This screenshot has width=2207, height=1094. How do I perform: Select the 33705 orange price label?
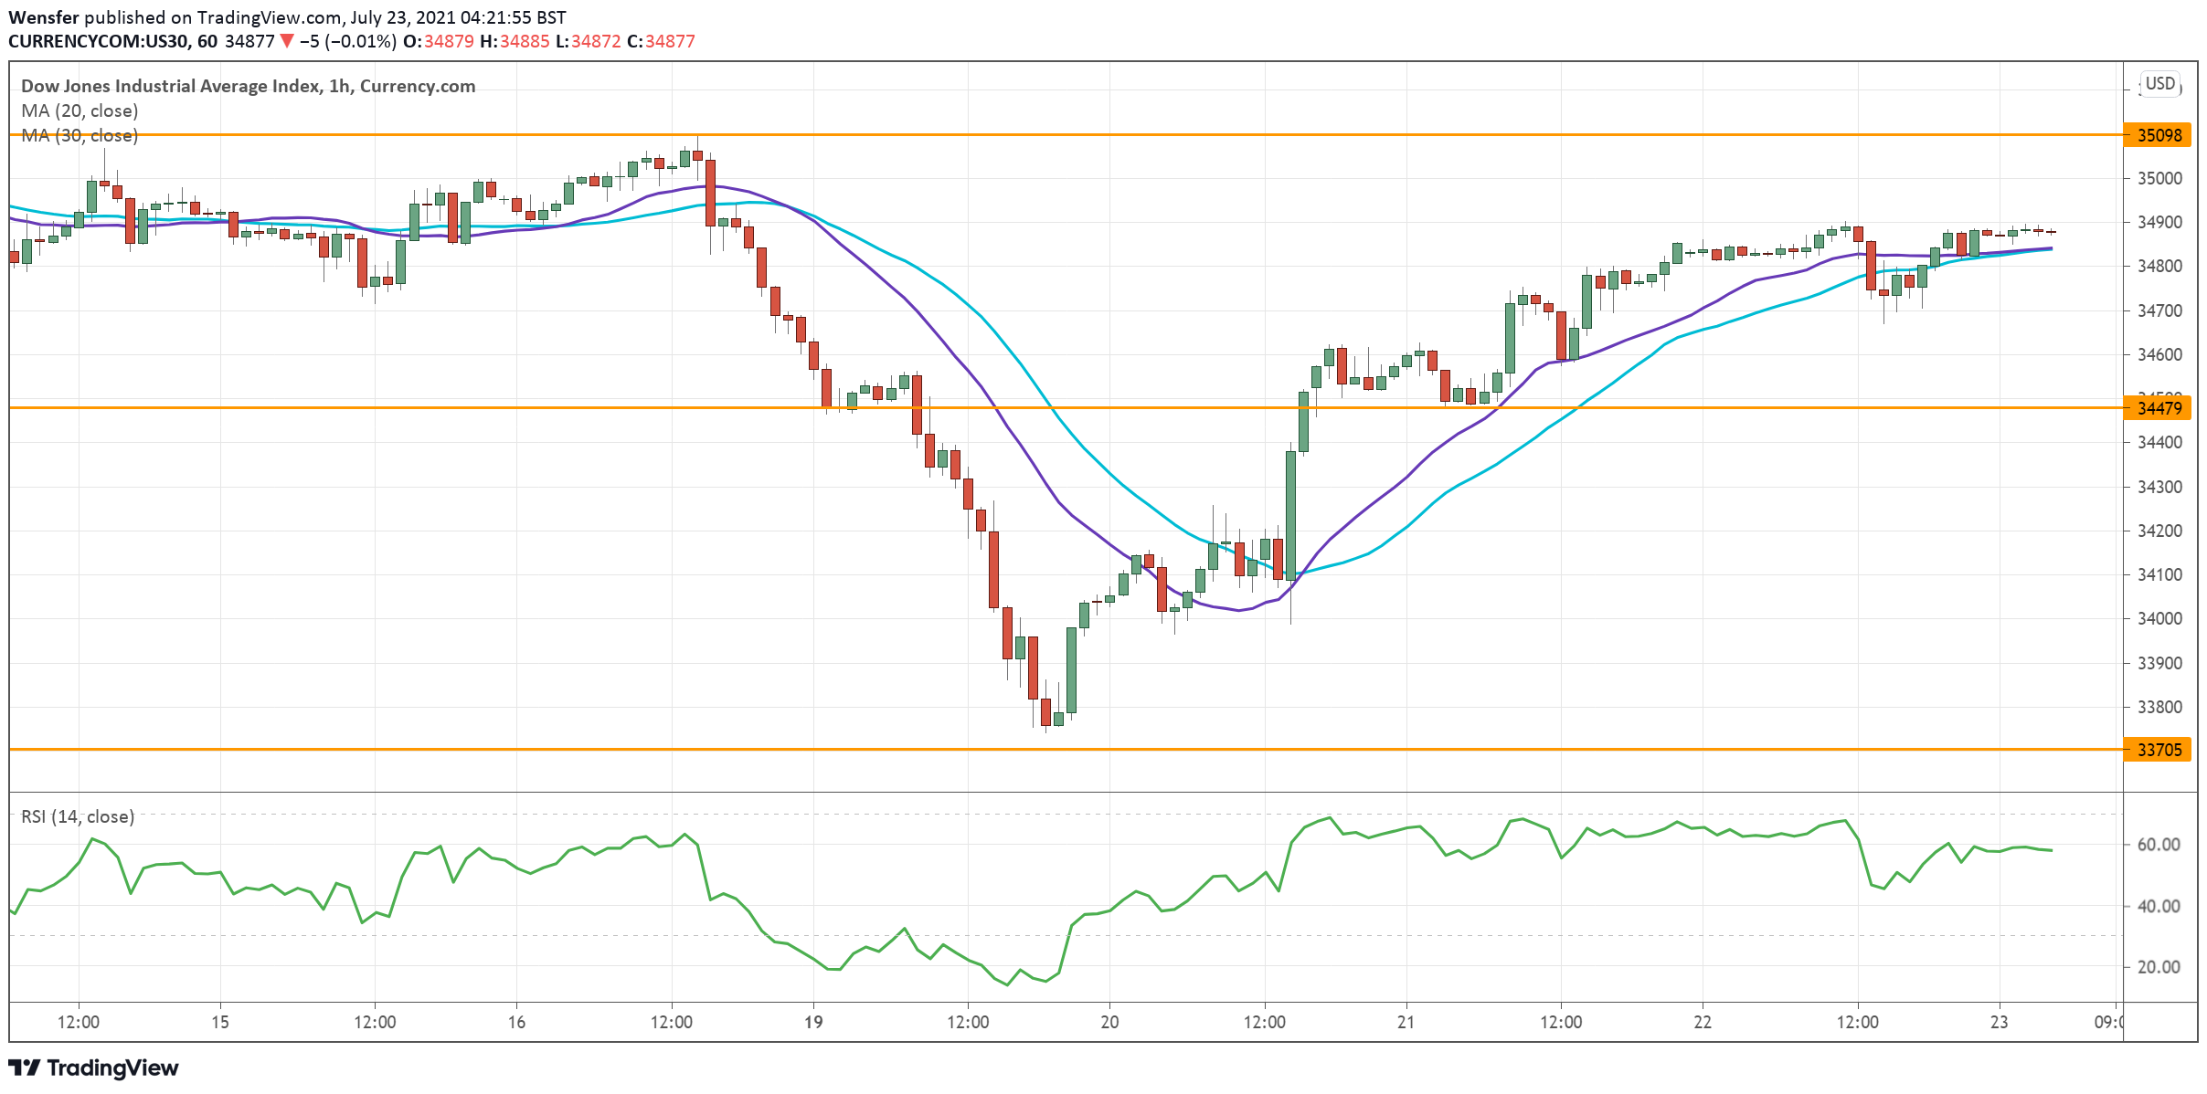point(2159,750)
